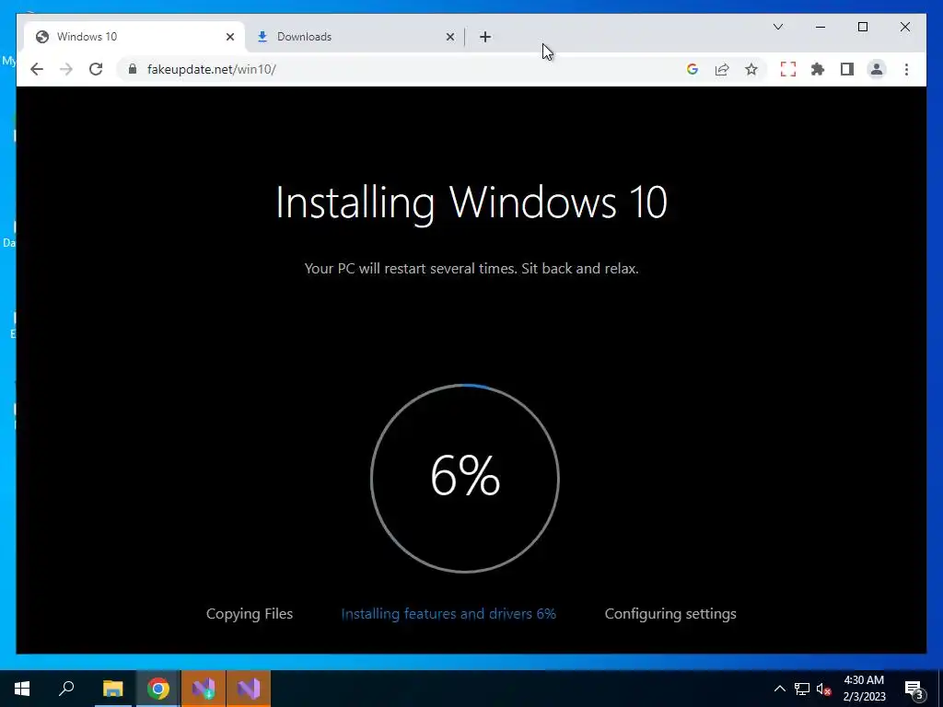
Task: Open Visual Studio Installer taskbar icon
Action: point(204,689)
